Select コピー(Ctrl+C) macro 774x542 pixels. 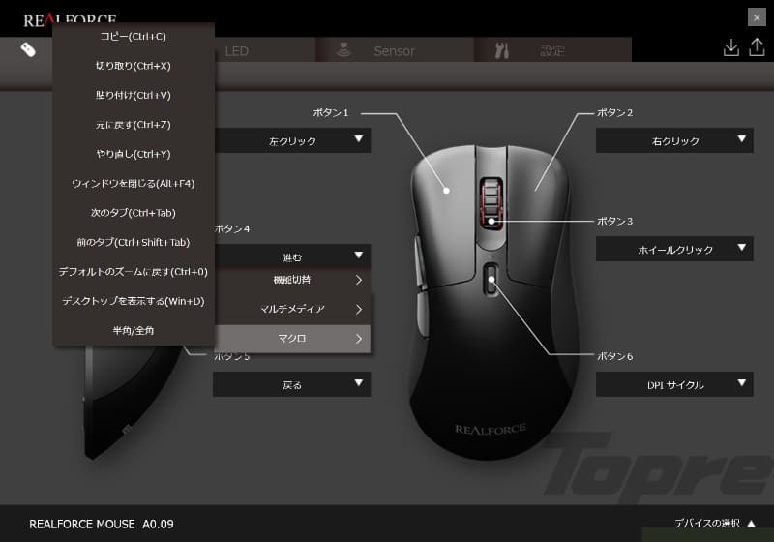134,36
